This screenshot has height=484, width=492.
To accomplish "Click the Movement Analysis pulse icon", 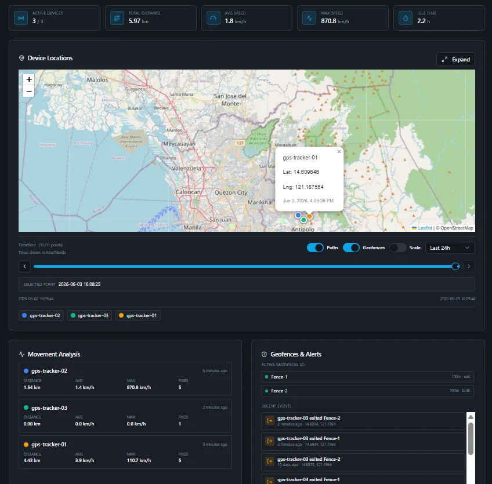I will click(x=21, y=354).
